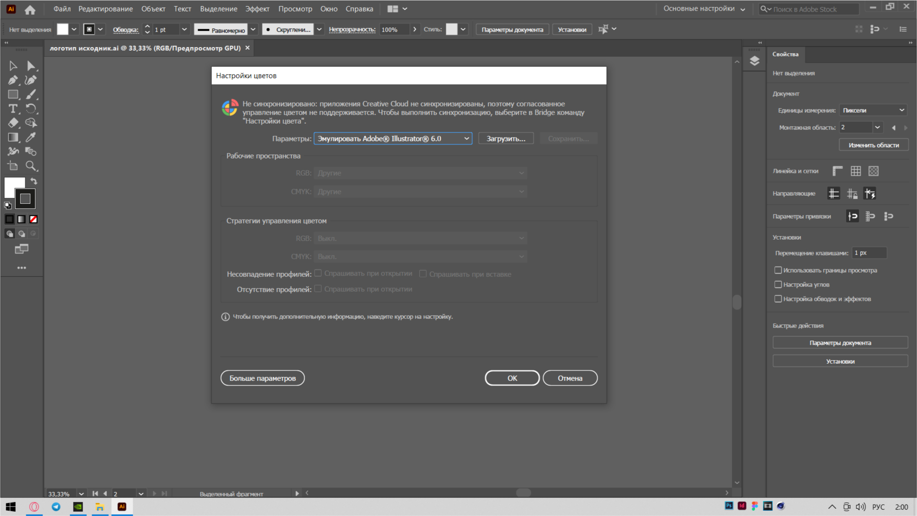Screen dimensions: 917x516
Task: Select the Pen tool
Action: [x=13, y=80]
